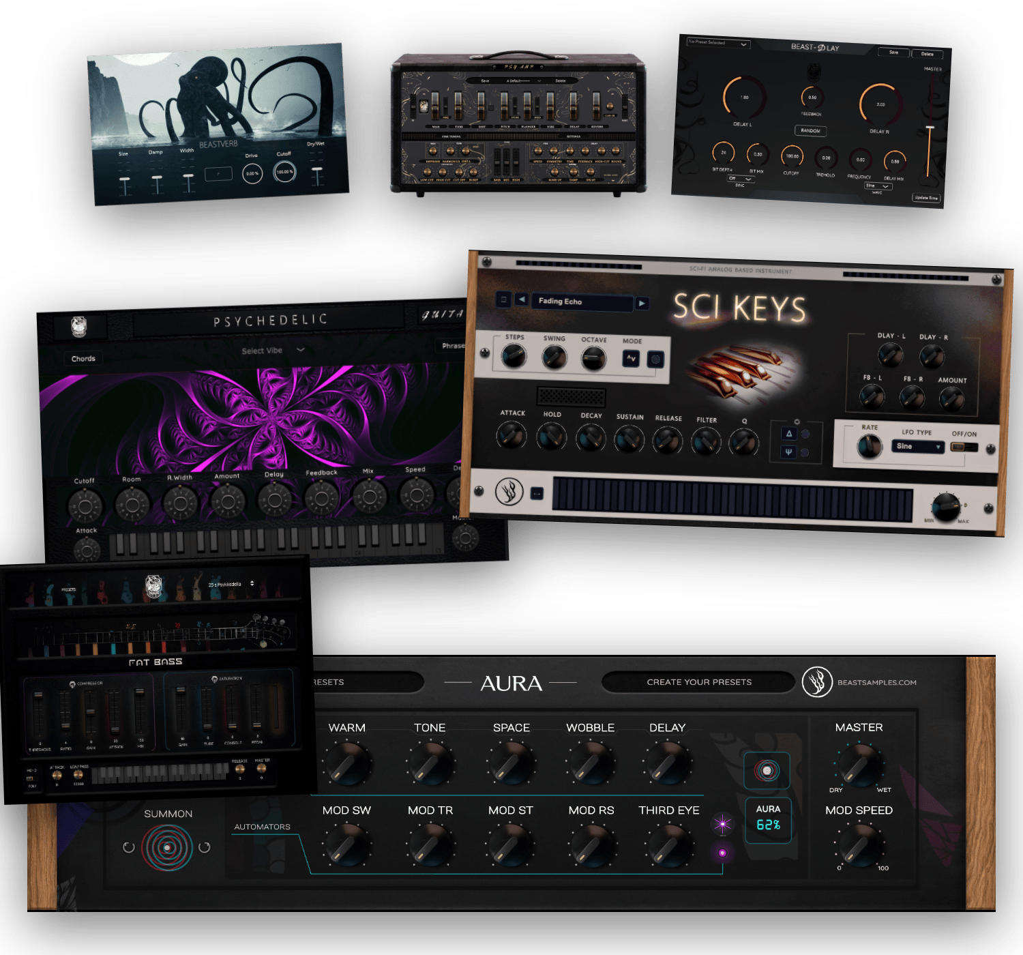Viewport: 1023px width, 955px height.
Task: Click the Update Time button in Beast-Dlay
Action: tap(926, 198)
